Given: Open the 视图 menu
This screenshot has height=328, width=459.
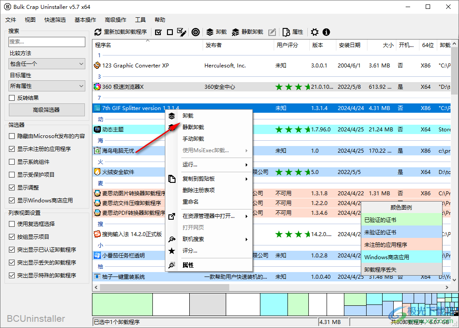Looking at the screenshot, I should [30, 20].
